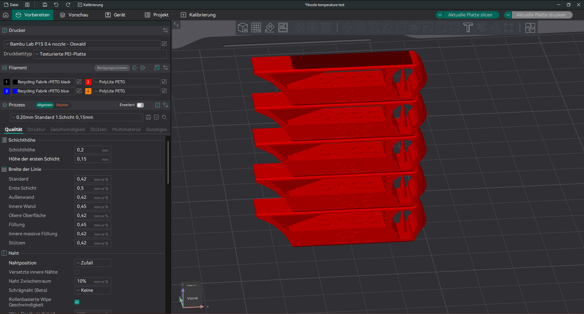Click the search process settings icon

[x=164, y=117]
